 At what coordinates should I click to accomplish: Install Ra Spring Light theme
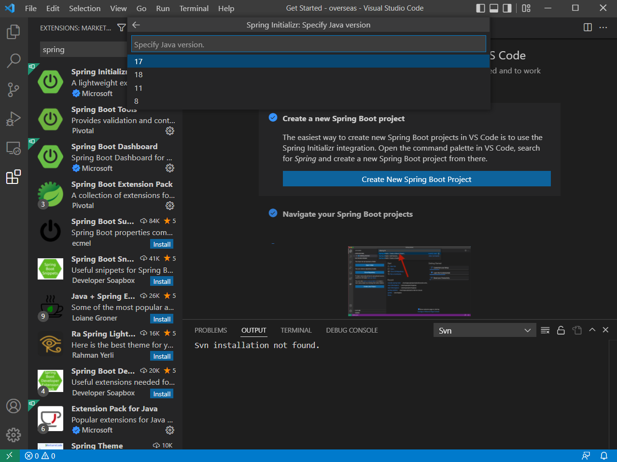pyautogui.click(x=162, y=356)
